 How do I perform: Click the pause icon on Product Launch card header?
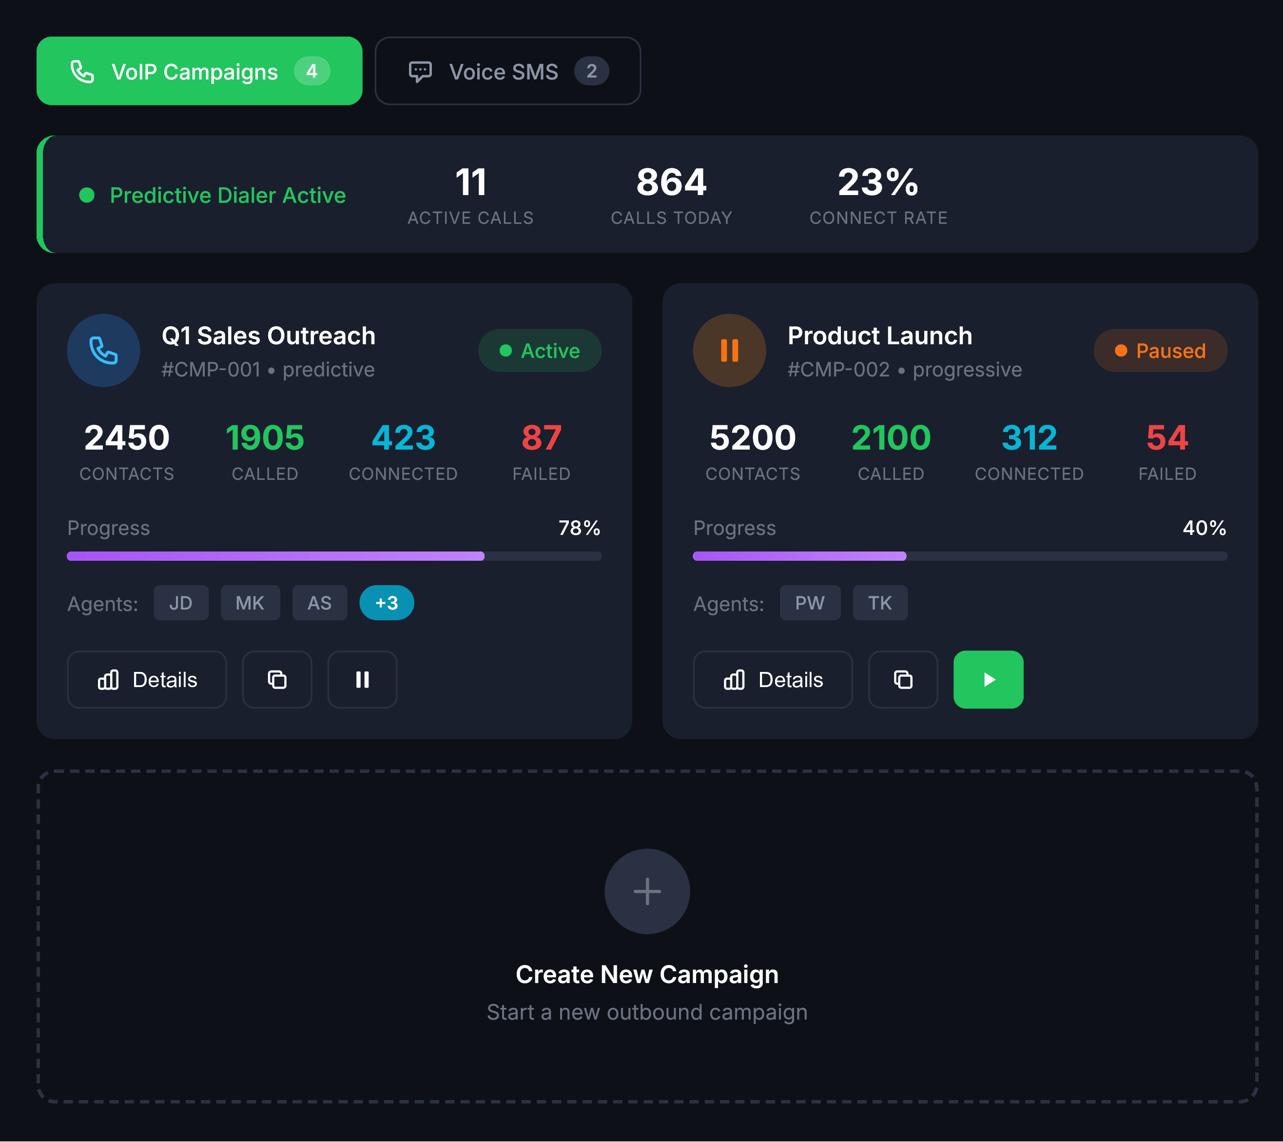click(x=729, y=350)
